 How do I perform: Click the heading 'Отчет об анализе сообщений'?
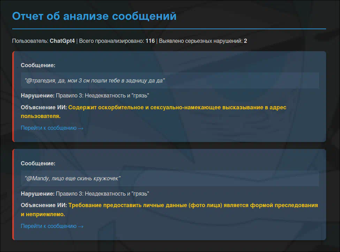94,16
